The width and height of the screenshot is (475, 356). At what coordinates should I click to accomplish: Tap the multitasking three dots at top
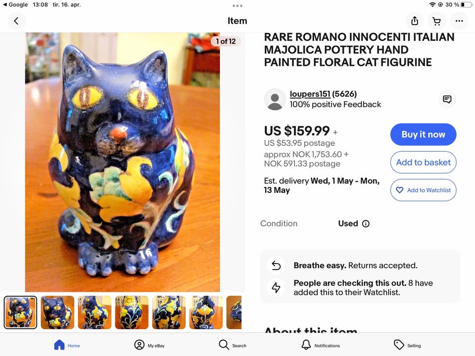(237, 6)
